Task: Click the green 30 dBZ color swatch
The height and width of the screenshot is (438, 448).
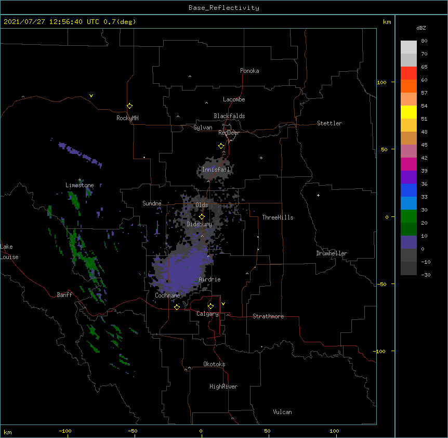Action: (409, 216)
